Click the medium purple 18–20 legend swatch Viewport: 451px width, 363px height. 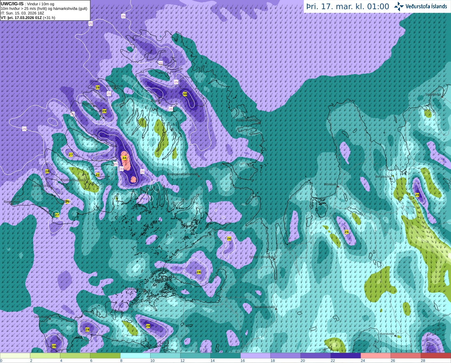pyautogui.click(x=286, y=356)
